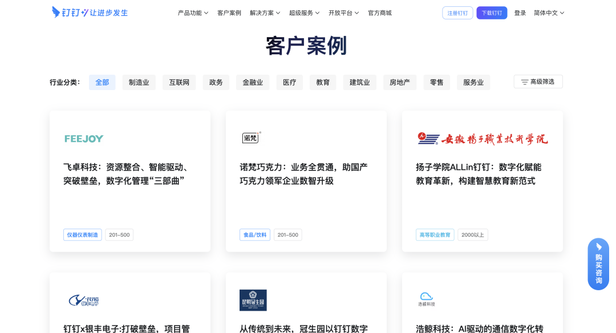Filter cases by 政务
This screenshot has height=333, width=616.
click(216, 83)
